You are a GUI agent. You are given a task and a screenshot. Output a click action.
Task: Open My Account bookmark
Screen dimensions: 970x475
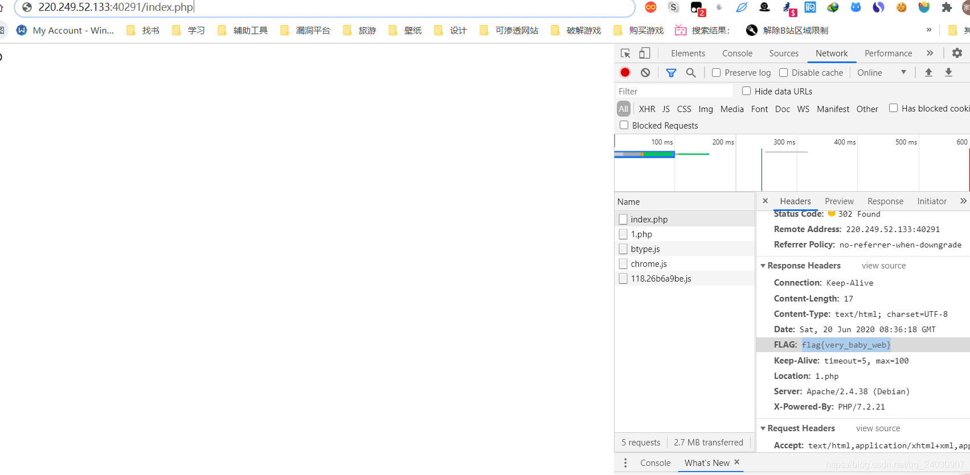point(66,30)
